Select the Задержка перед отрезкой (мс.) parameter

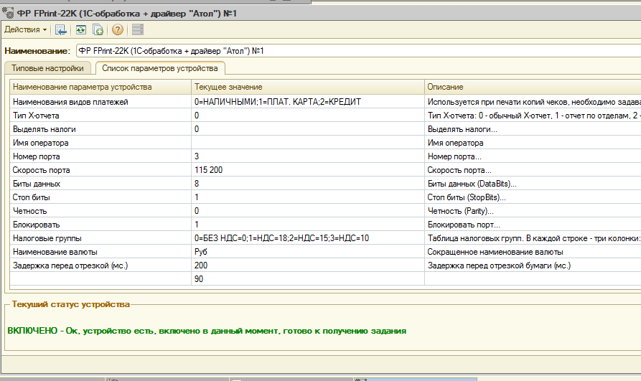pos(70,265)
